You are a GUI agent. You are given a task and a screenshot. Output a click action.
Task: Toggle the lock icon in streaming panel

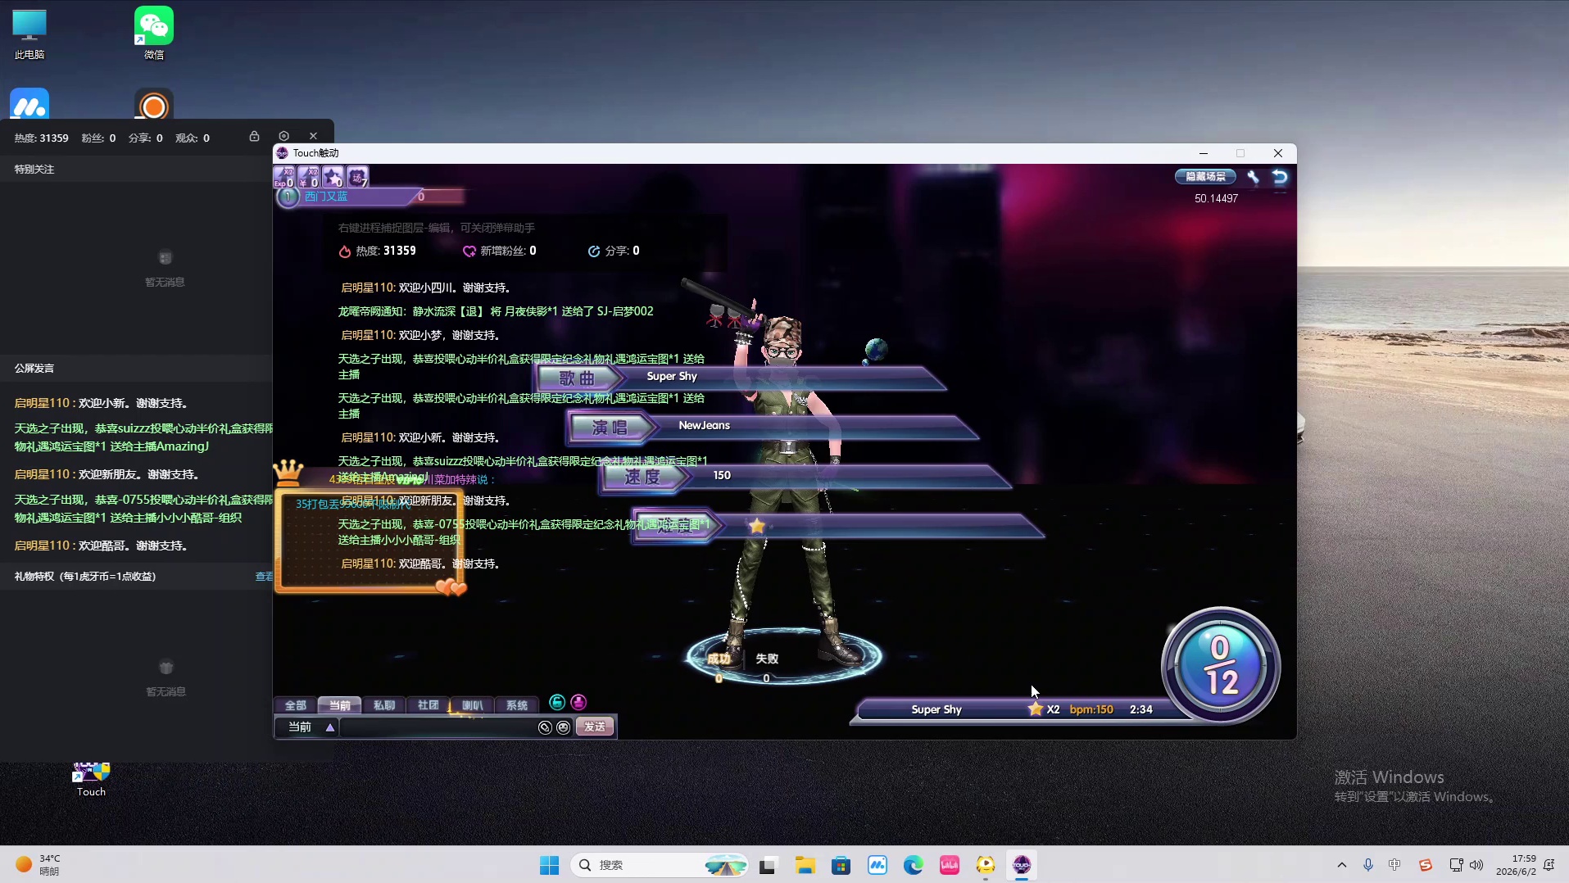[255, 136]
